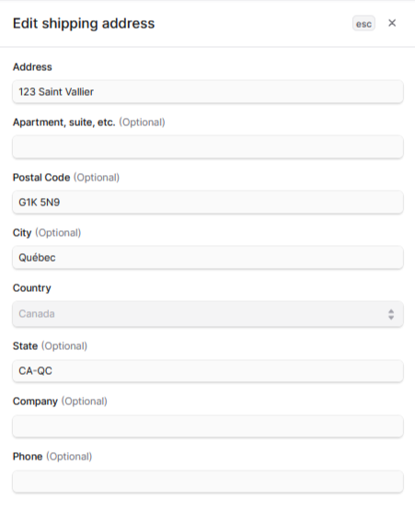This screenshot has height=512, width=415.
Task: Click the Address field label
Action: pos(32,67)
